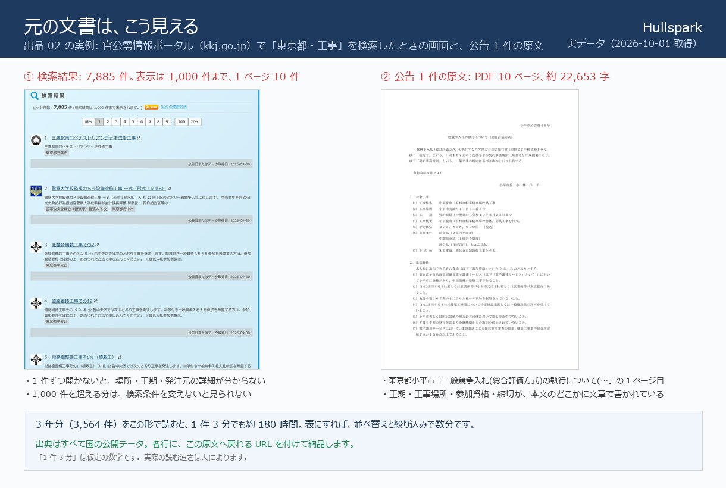The height and width of the screenshot is (488, 726).
Task: Open 警察大学校監視カメラ設備改修工事 result link
Action: [x=108, y=189]
